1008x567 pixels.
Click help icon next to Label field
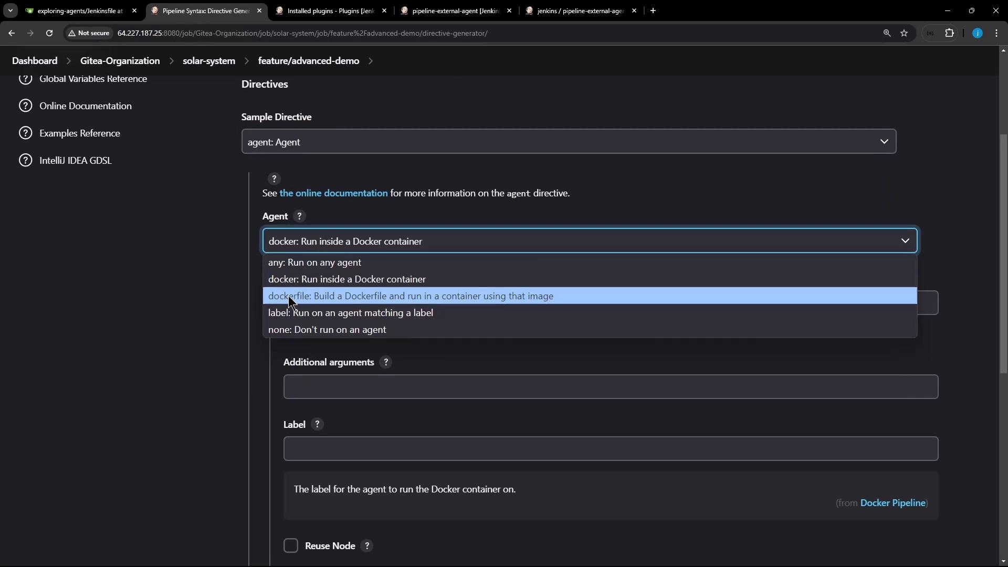[317, 424]
